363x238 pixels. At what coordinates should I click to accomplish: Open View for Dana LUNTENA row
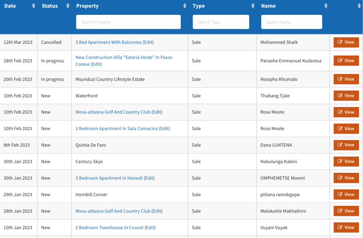click(x=346, y=145)
